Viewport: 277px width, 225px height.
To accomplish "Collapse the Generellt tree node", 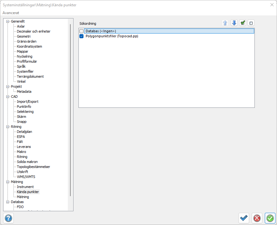I will point(8,21).
